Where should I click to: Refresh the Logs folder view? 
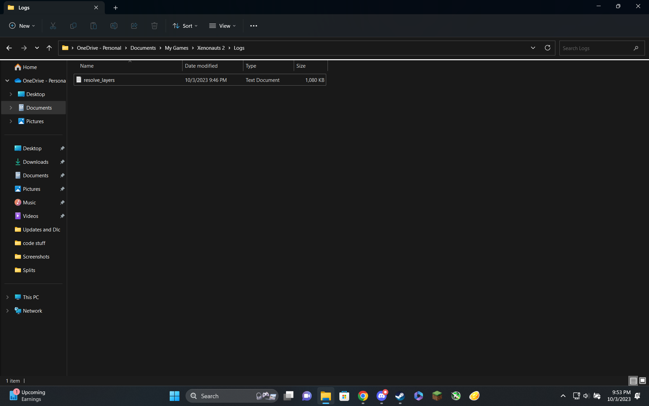tap(548, 48)
